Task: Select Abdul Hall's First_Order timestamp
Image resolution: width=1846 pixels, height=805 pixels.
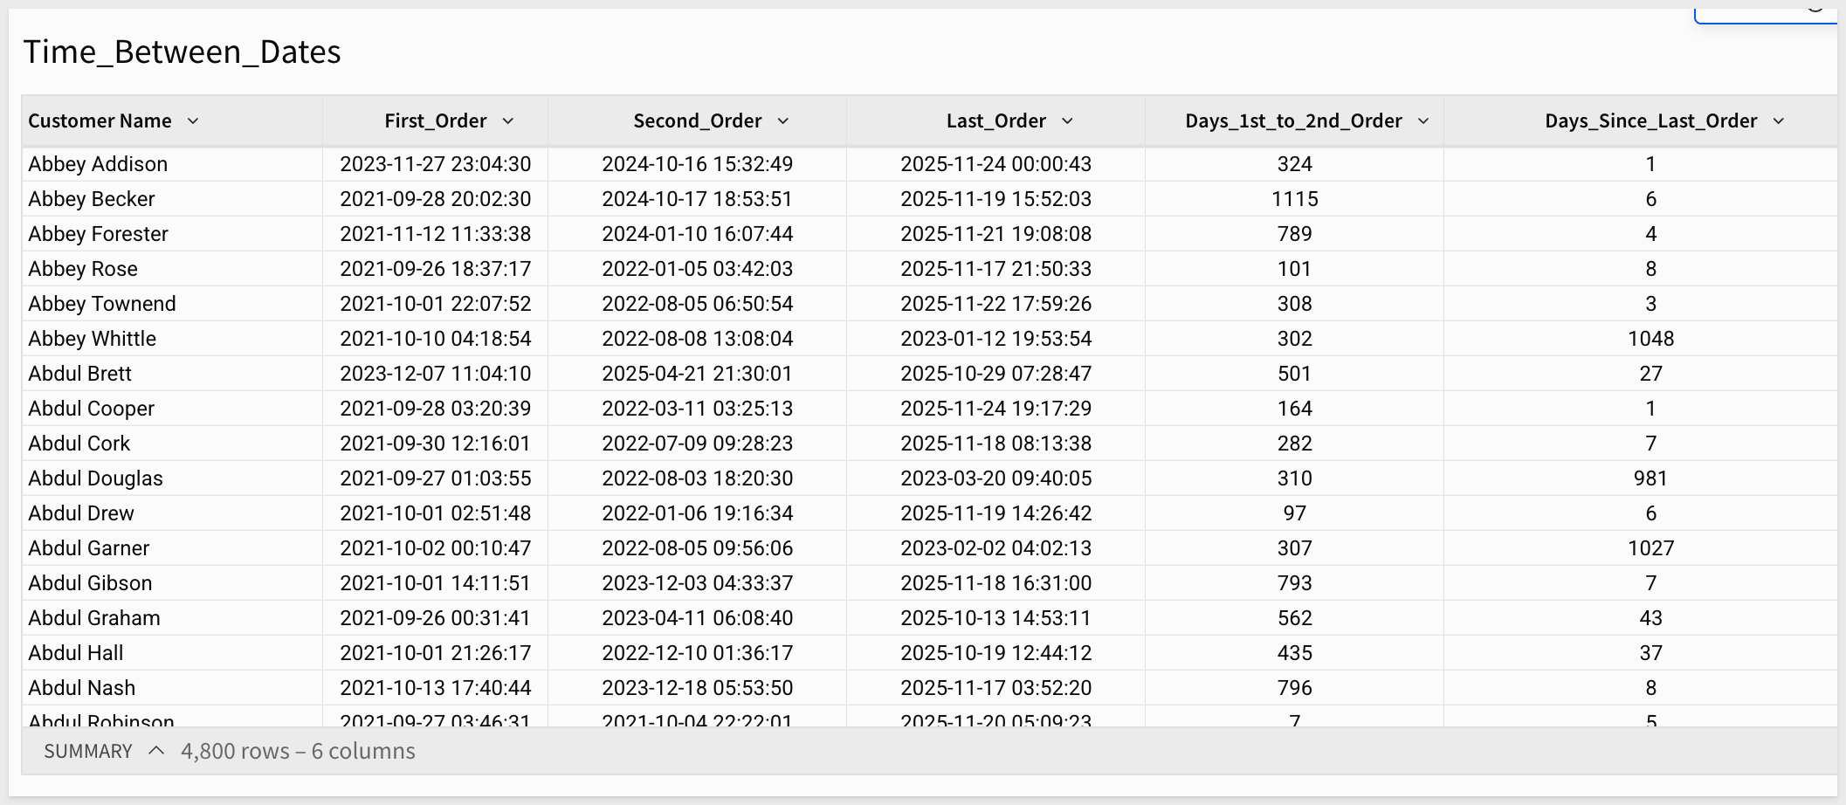Action: pos(435,653)
